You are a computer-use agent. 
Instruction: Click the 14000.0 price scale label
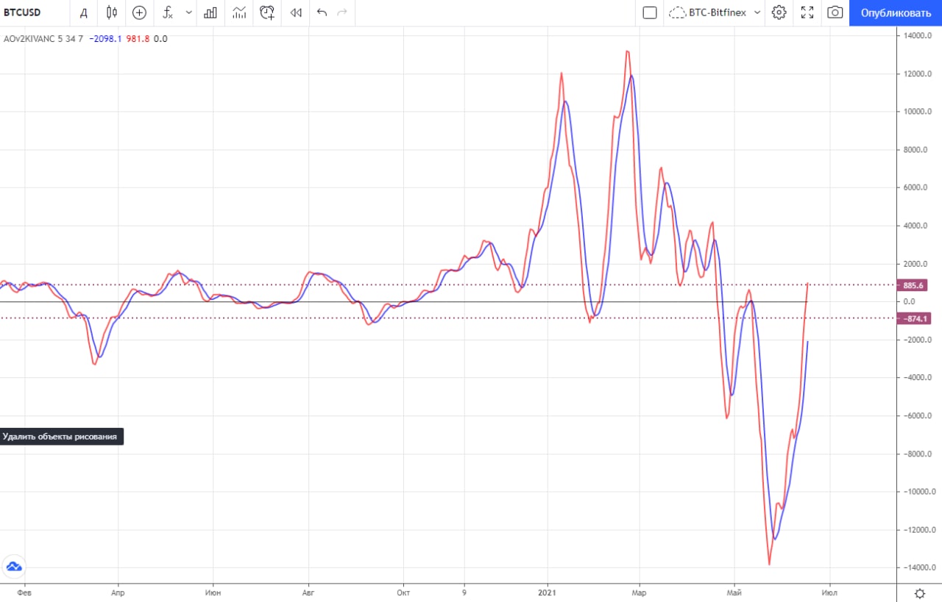coord(918,36)
